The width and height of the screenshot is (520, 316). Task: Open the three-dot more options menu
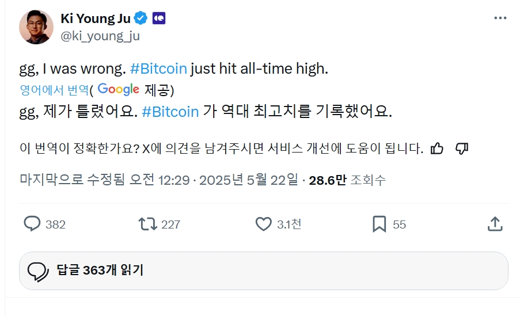(500, 18)
